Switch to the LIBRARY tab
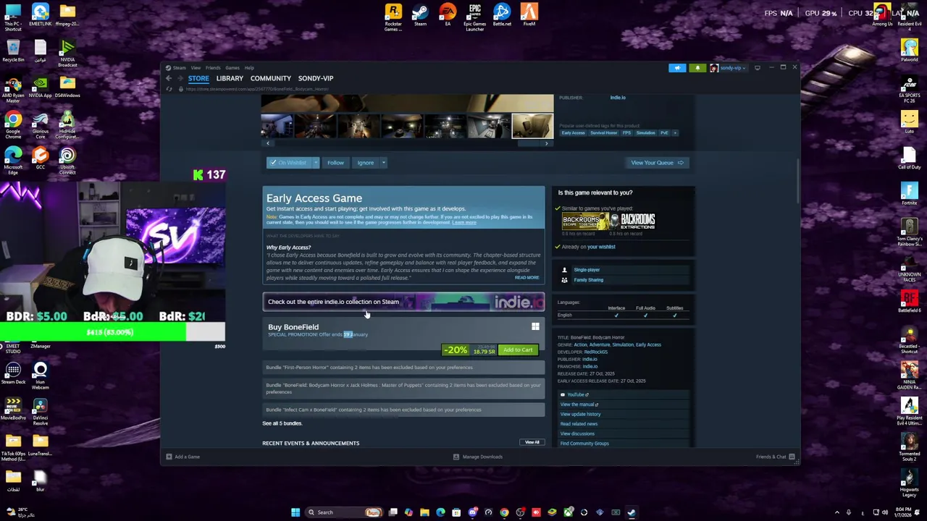927x521 pixels. (x=230, y=78)
